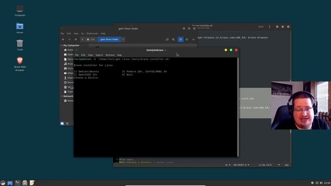
Task: Open the Home folder desktop icon
Action: (20, 28)
